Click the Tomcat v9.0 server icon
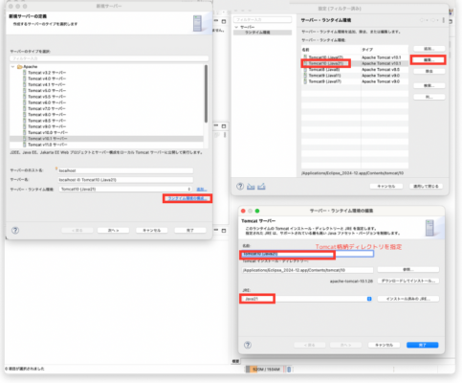 pos(25,126)
